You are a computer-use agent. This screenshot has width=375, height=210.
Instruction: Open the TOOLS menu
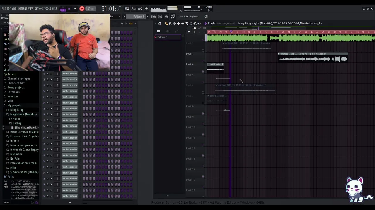47,9
